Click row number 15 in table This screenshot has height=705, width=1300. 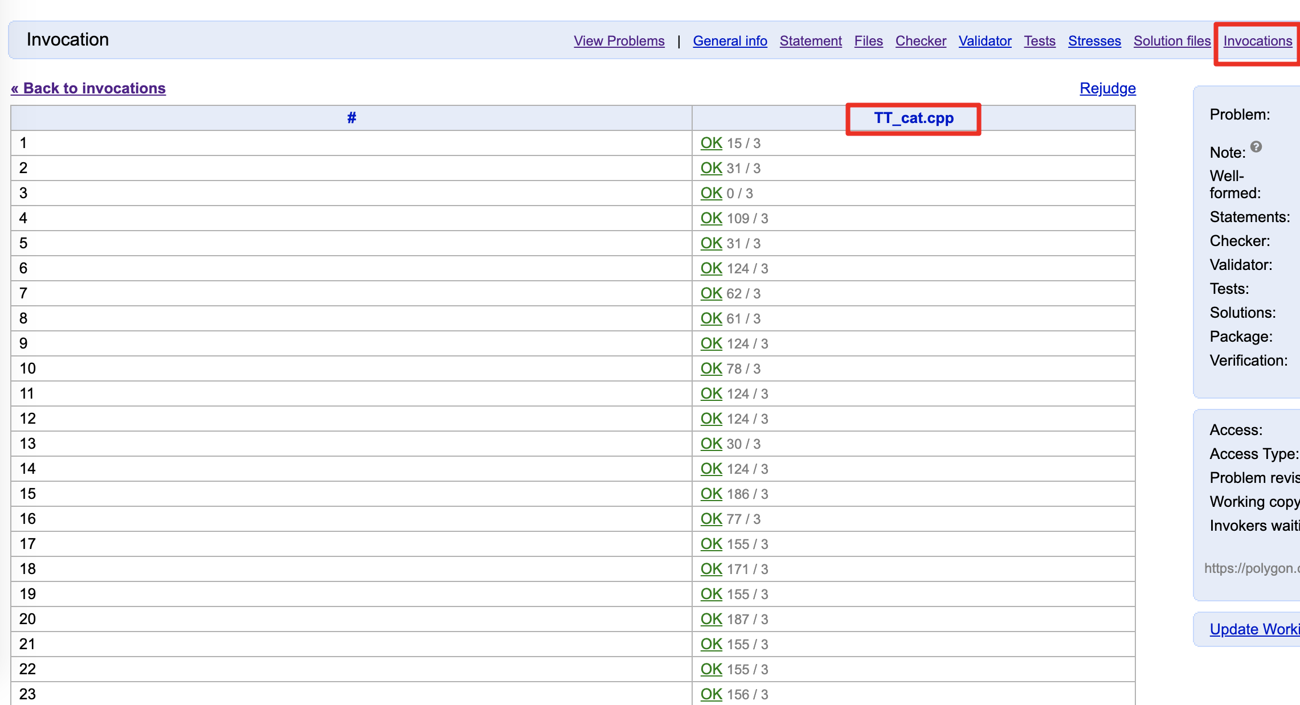point(27,494)
